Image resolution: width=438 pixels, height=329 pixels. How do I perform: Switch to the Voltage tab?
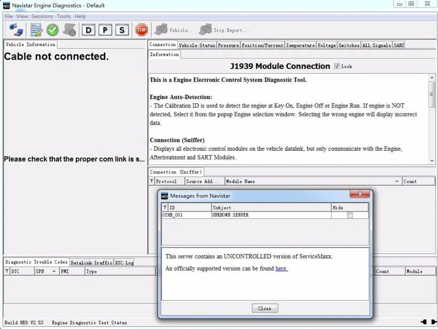click(x=327, y=45)
